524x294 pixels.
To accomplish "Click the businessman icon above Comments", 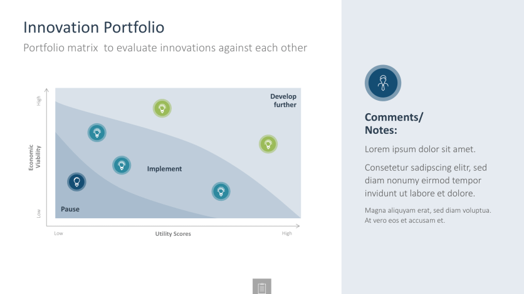I will (x=383, y=83).
